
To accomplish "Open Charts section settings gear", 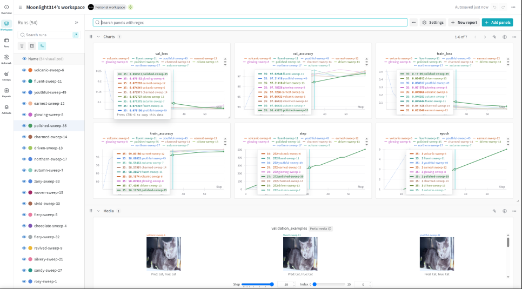I will [x=504, y=37].
